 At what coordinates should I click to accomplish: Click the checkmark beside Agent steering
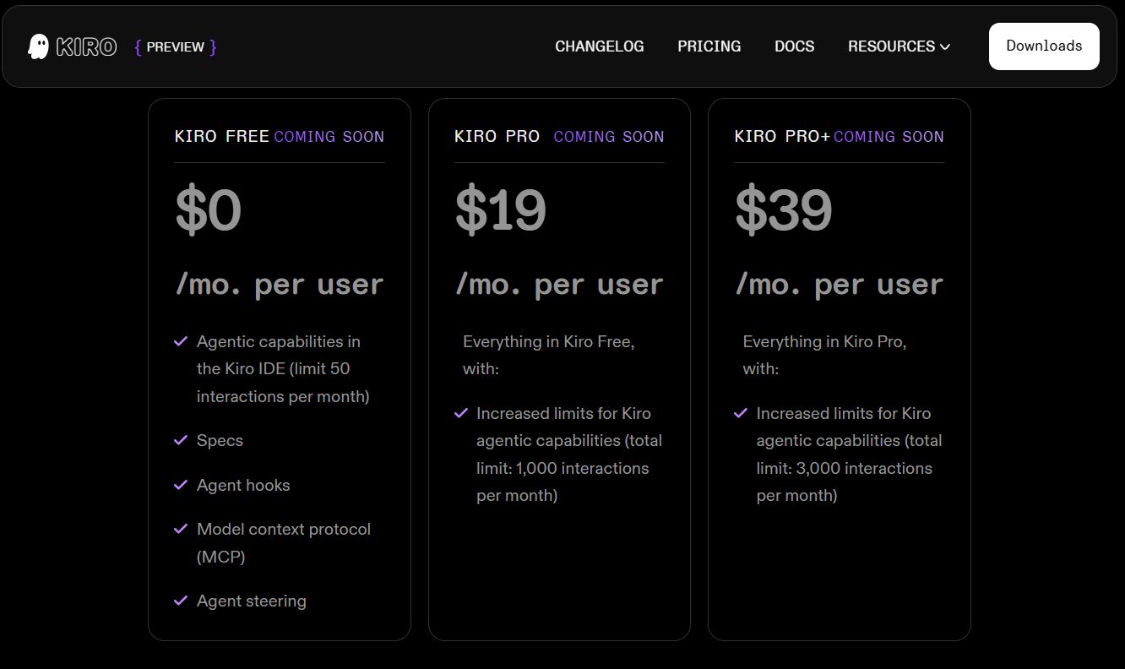(x=180, y=601)
